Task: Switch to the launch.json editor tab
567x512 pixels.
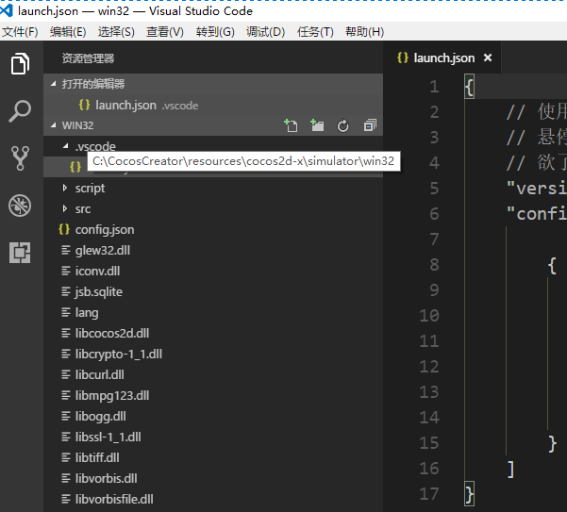Action: 442,58
